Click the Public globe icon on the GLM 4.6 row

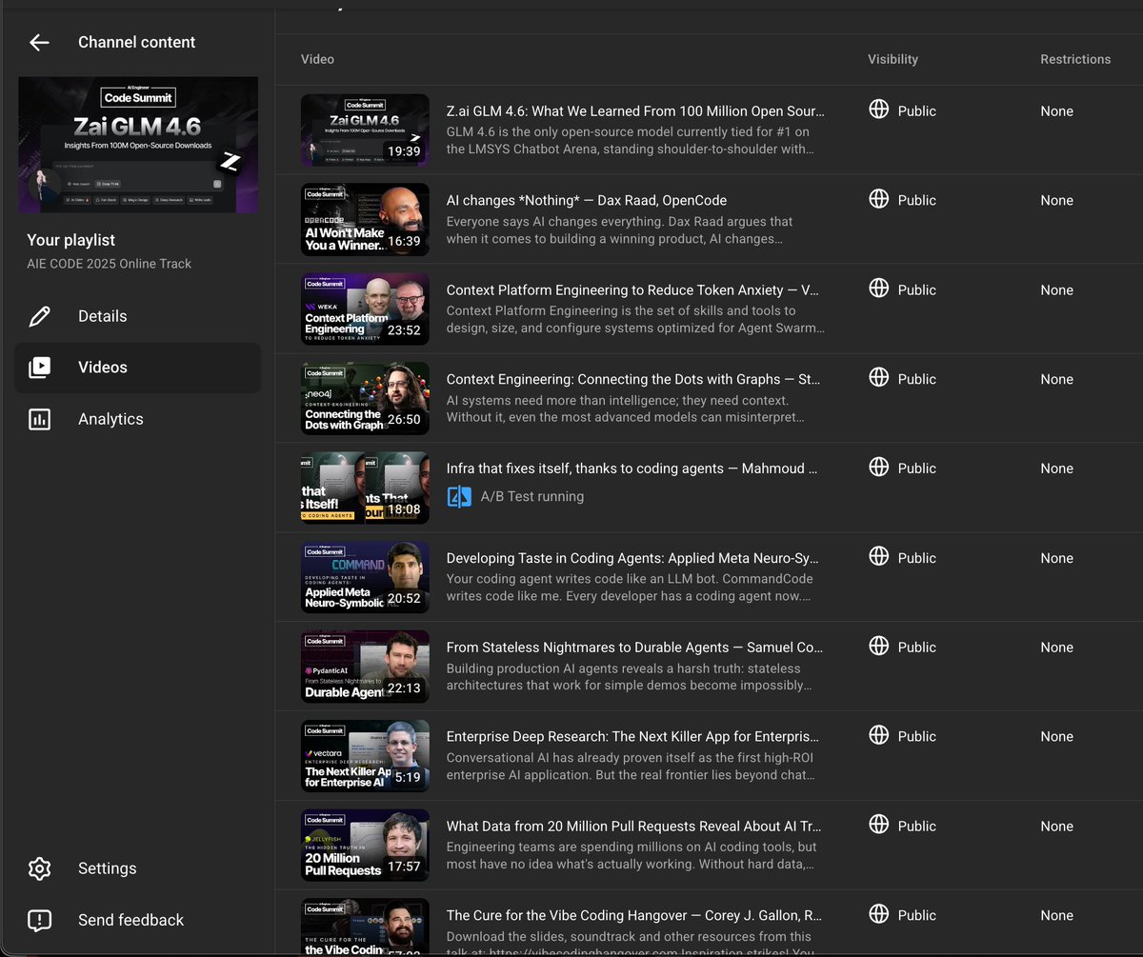[878, 110]
